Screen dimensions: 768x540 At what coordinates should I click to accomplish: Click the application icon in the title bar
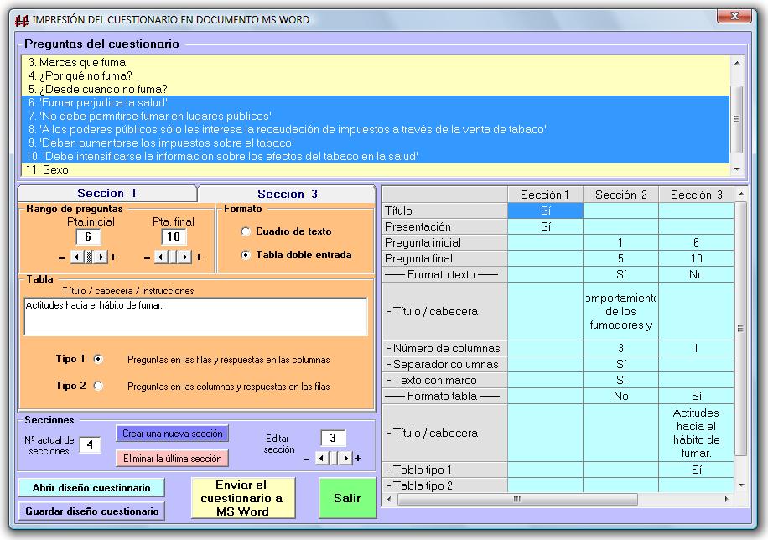[x=21, y=20]
